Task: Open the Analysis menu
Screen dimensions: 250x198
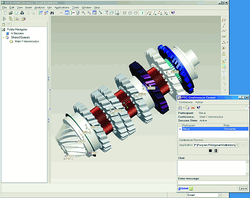Action: click(39, 7)
